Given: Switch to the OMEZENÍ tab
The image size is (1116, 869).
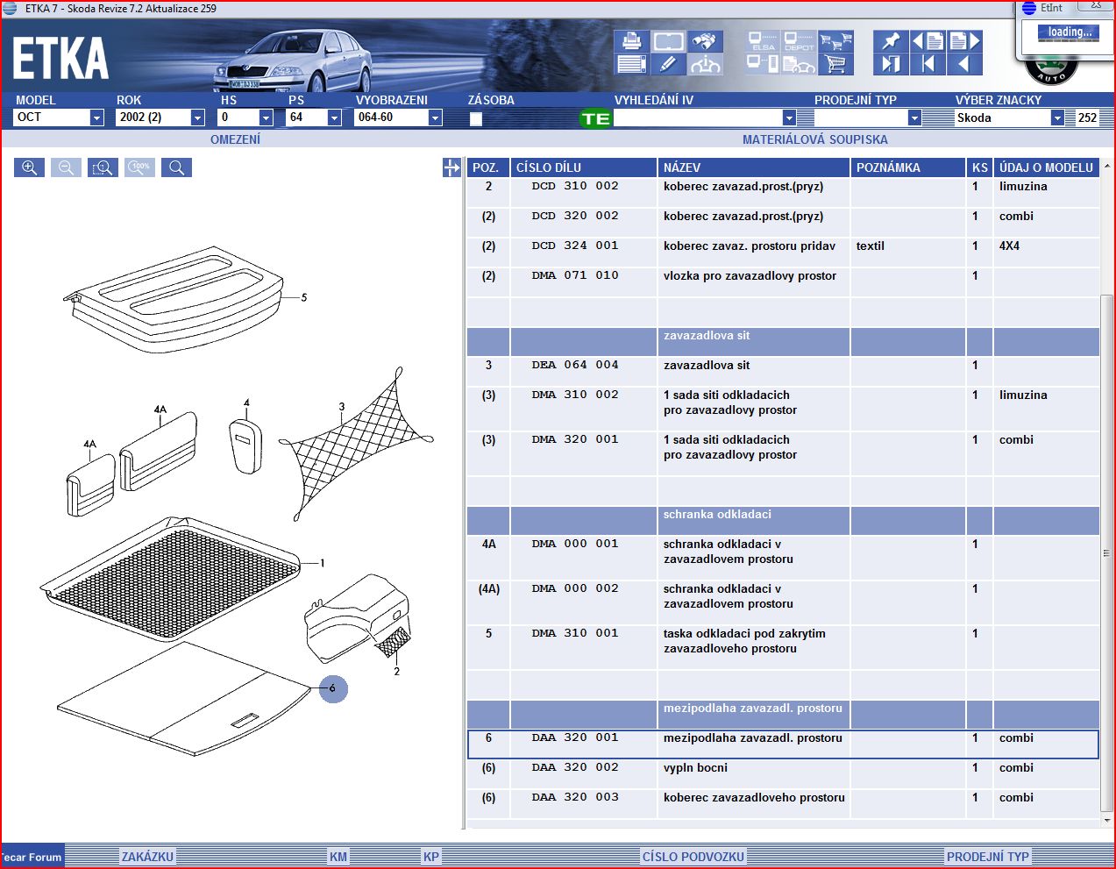Looking at the screenshot, I should [x=235, y=139].
